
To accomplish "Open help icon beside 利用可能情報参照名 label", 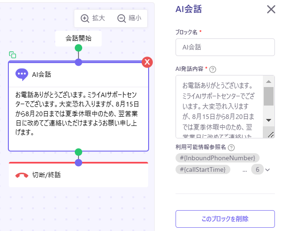I will click(231, 148).
